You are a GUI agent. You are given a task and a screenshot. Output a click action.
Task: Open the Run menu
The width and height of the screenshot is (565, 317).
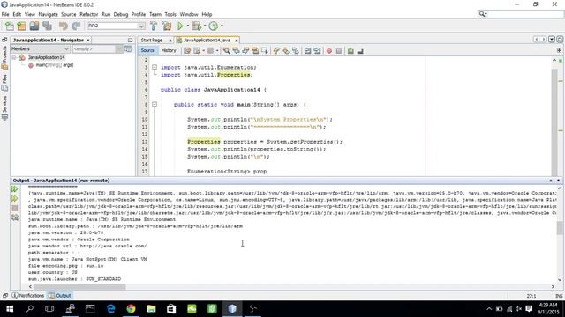[x=106, y=14]
